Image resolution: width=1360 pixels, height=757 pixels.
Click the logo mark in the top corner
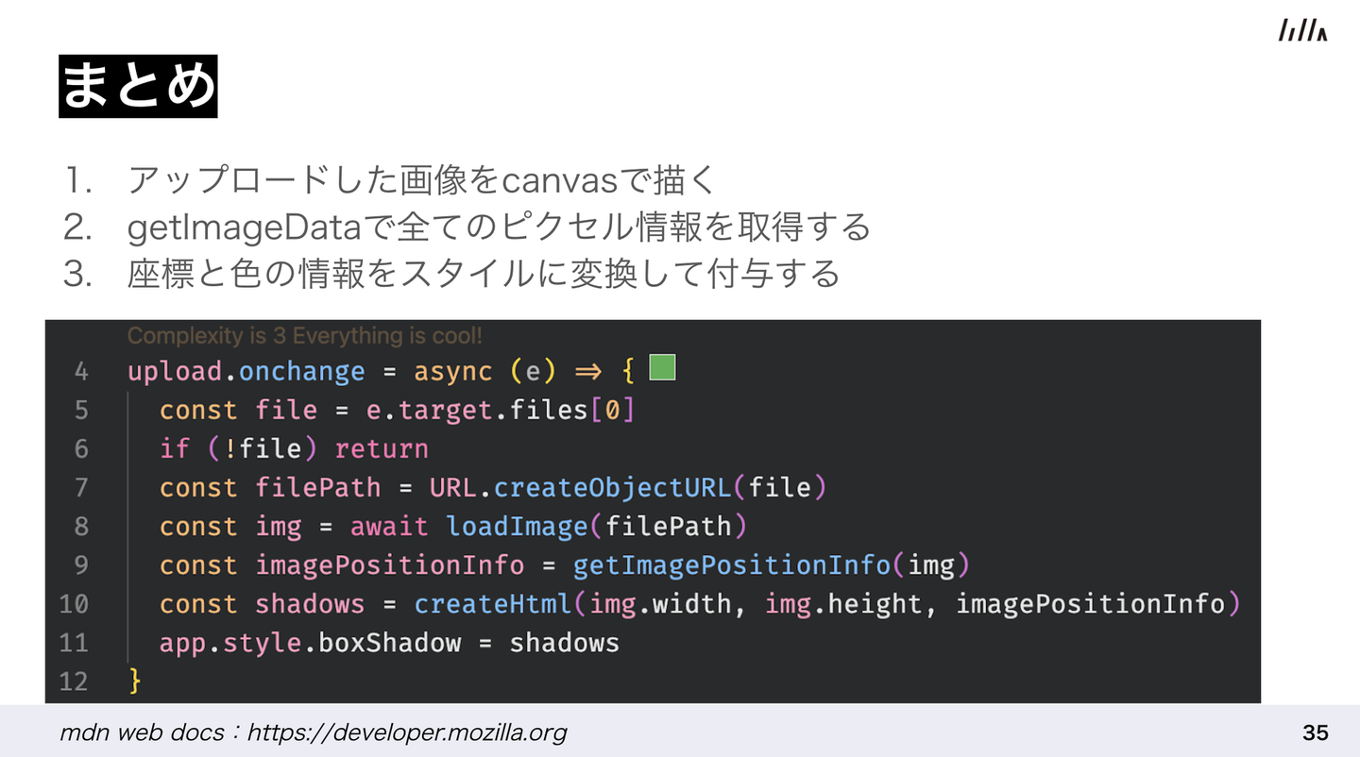[x=1303, y=31]
